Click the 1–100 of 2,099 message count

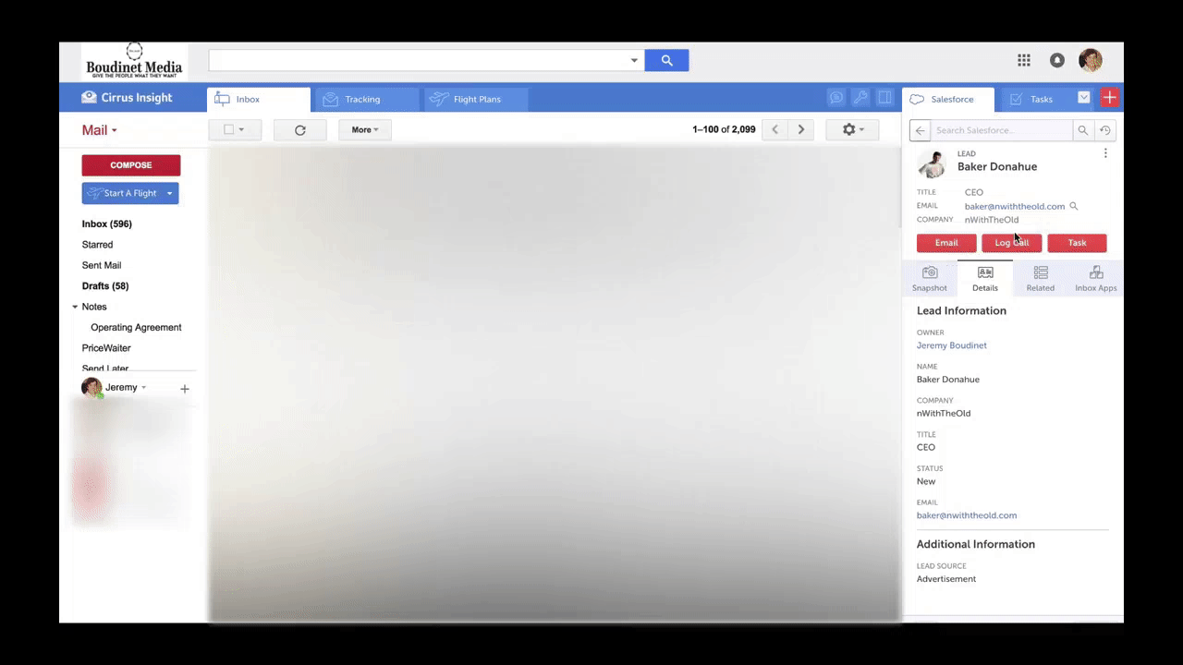724,130
